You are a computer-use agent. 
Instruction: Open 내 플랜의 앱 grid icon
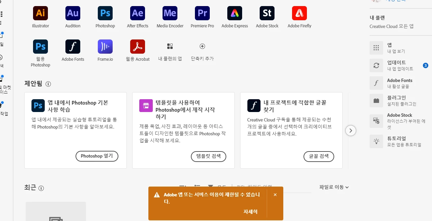coord(170,46)
